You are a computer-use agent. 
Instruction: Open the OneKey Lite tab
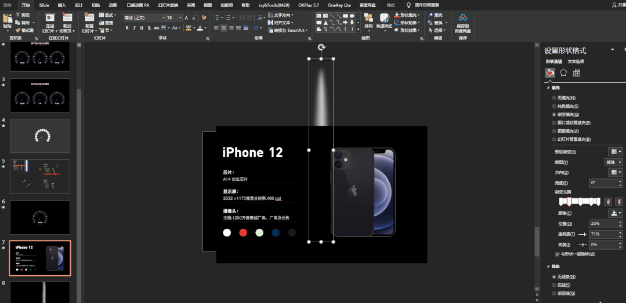pyautogui.click(x=339, y=5)
